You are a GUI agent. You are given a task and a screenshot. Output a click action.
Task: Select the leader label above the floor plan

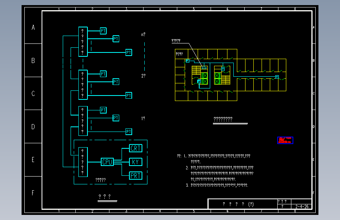[x=176, y=41]
